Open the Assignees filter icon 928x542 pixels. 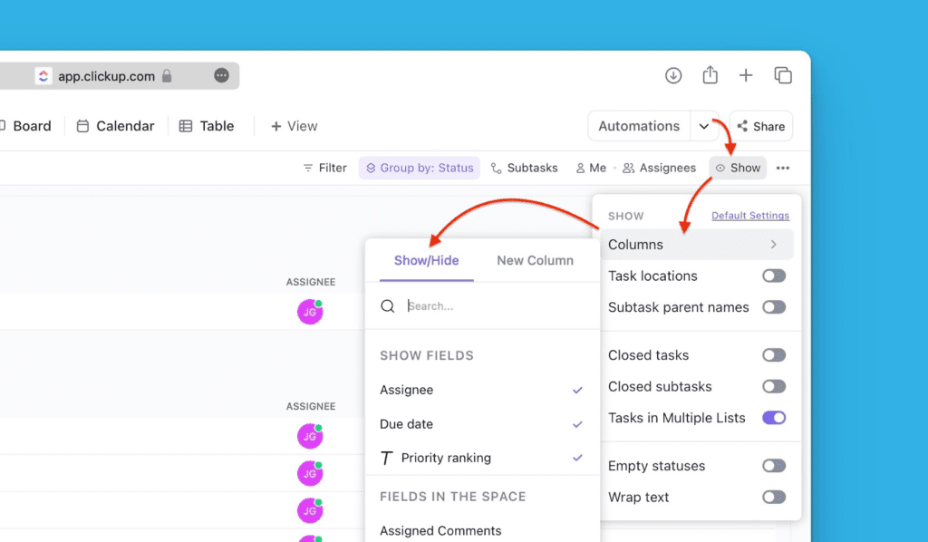627,168
